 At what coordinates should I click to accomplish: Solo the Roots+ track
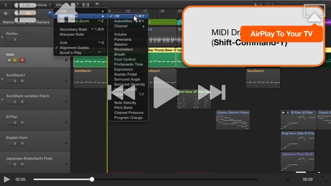(x=15, y=39)
